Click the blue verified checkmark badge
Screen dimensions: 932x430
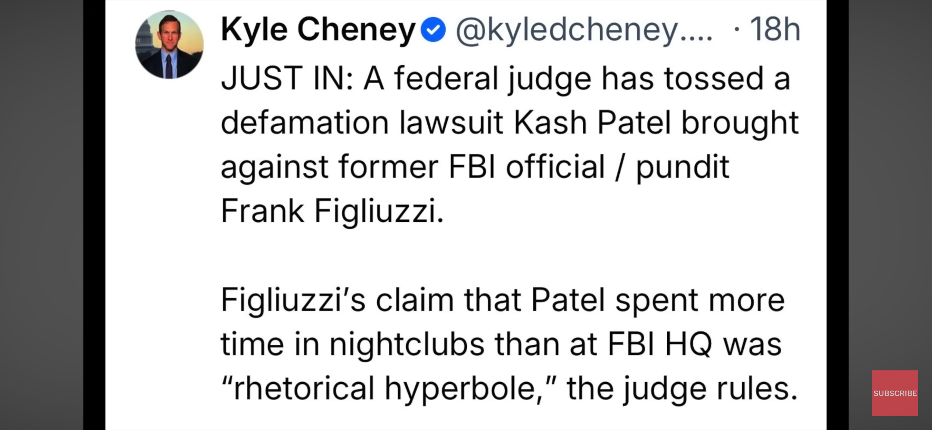click(433, 29)
